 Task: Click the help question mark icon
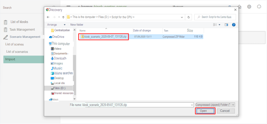[x=233, y=25]
